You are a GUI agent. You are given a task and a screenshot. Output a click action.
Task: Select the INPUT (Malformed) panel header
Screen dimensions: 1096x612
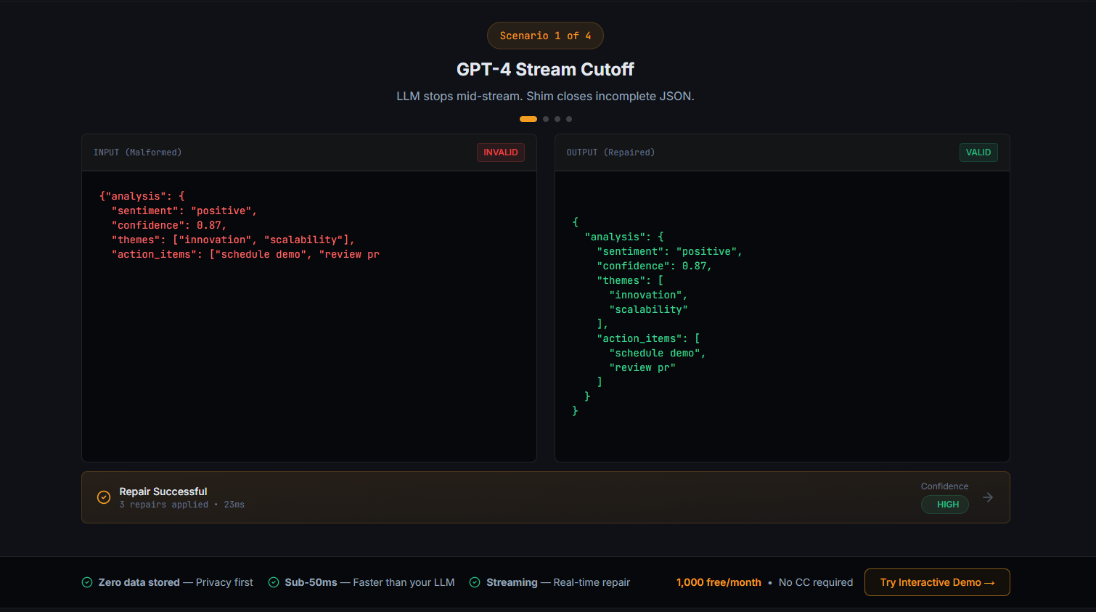137,152
